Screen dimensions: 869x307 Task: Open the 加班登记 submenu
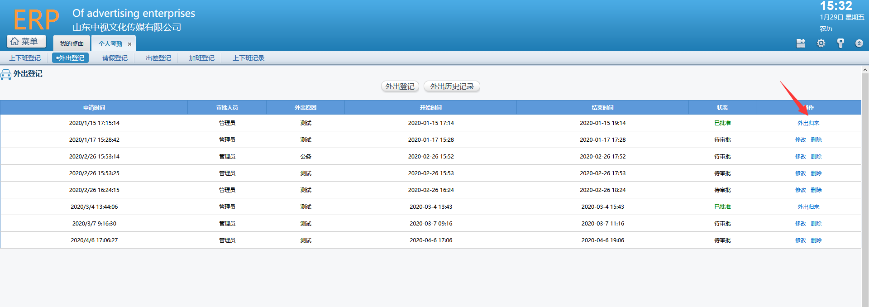coord(202,58)
